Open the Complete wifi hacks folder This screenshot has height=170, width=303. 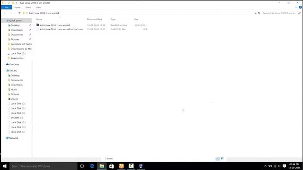[x=21, y=44]
